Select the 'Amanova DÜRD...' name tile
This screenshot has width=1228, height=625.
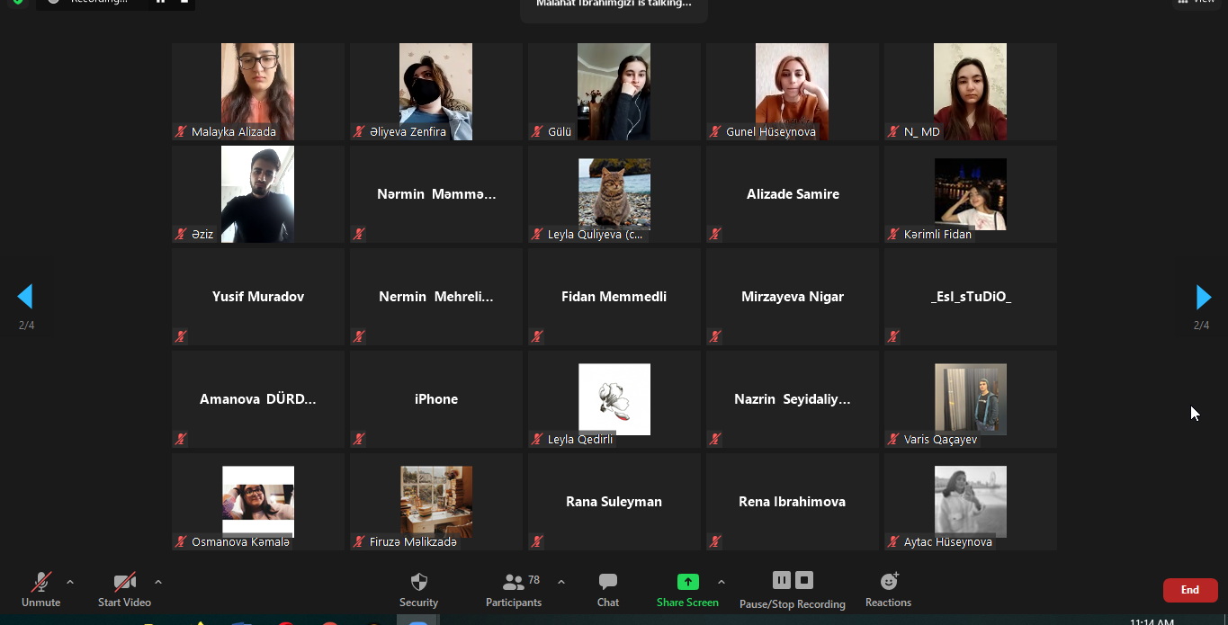[258, 399]
